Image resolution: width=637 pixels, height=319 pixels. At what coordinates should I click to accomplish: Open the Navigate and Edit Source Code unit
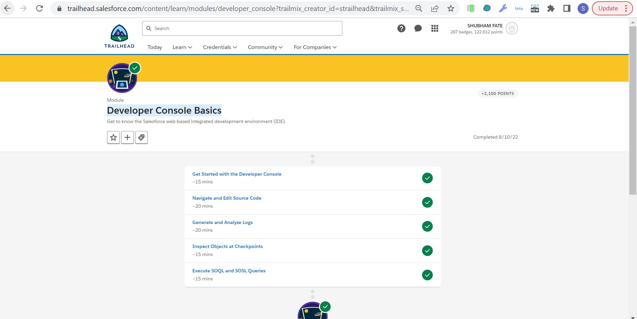227,198
